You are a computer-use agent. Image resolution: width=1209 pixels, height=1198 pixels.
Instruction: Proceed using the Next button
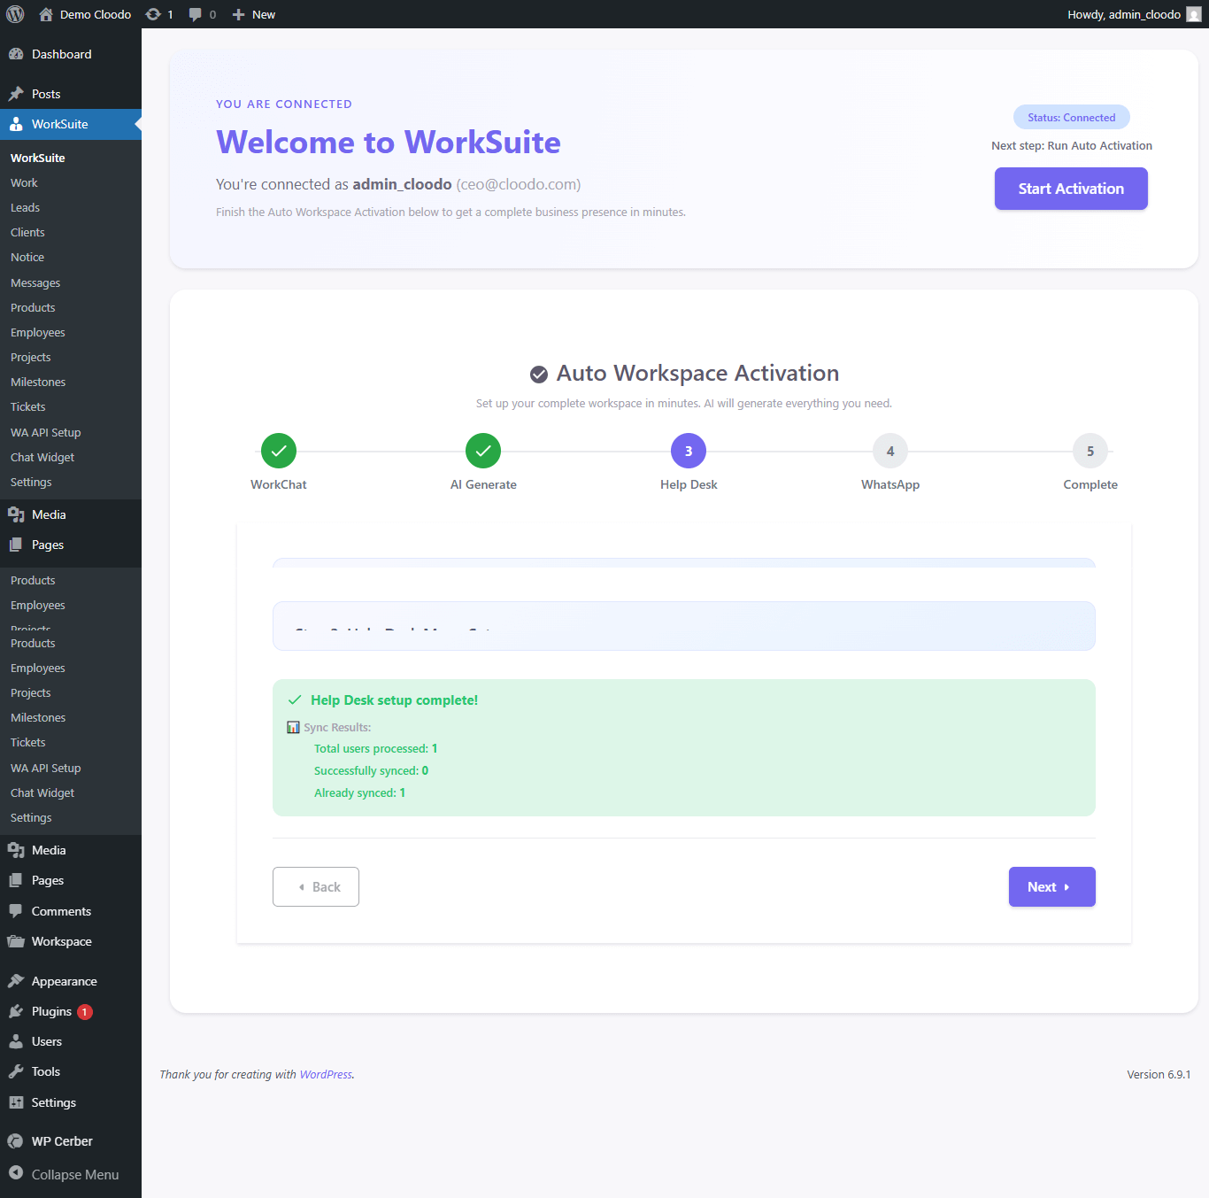tap(1051, 886)
